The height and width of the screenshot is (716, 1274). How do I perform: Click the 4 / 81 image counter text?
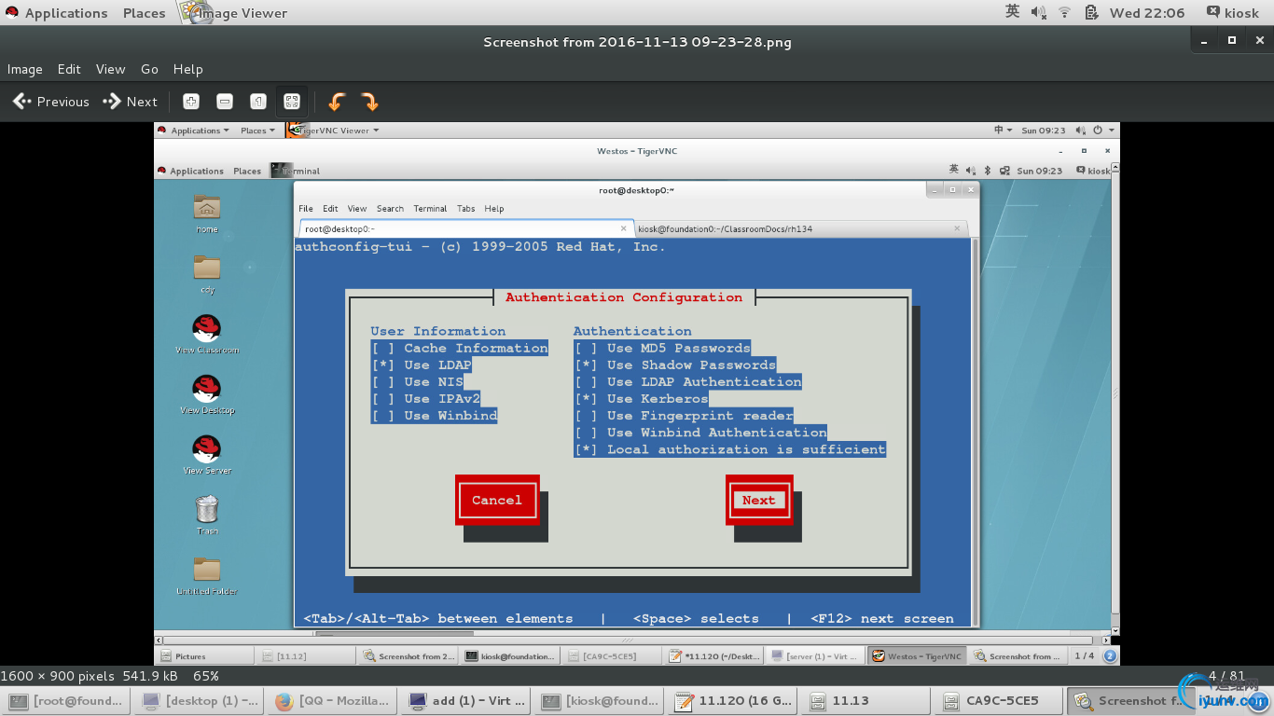tap(1227, 676)
